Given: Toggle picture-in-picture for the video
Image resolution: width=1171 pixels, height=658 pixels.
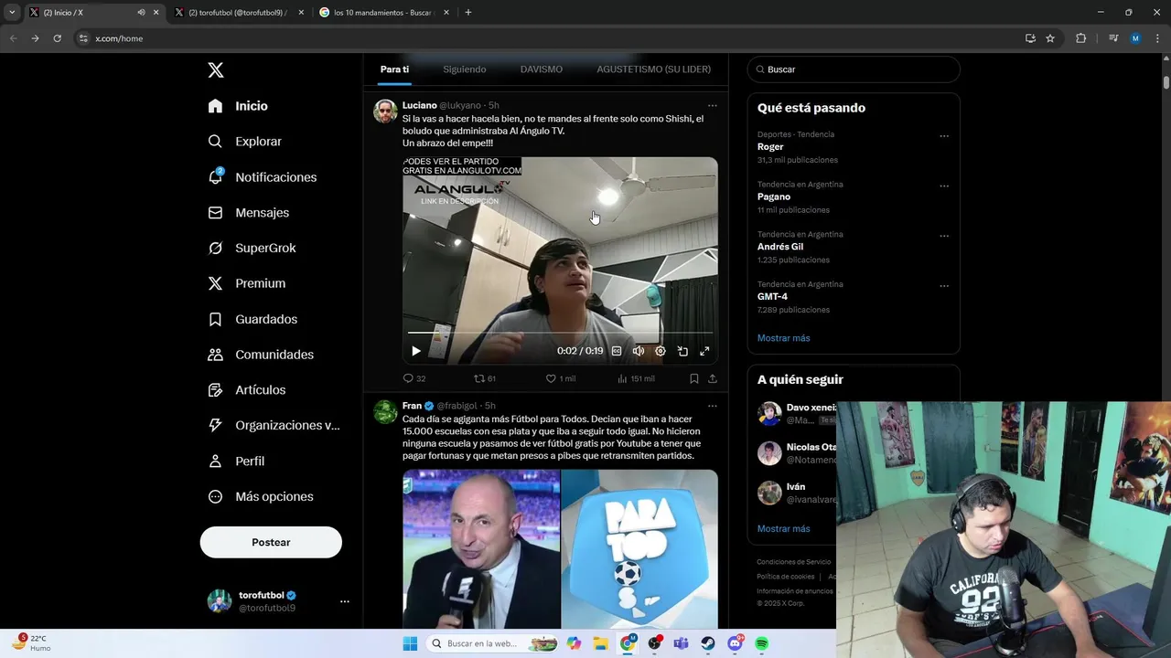Looking at the screenshot, I should pos(682,351).
